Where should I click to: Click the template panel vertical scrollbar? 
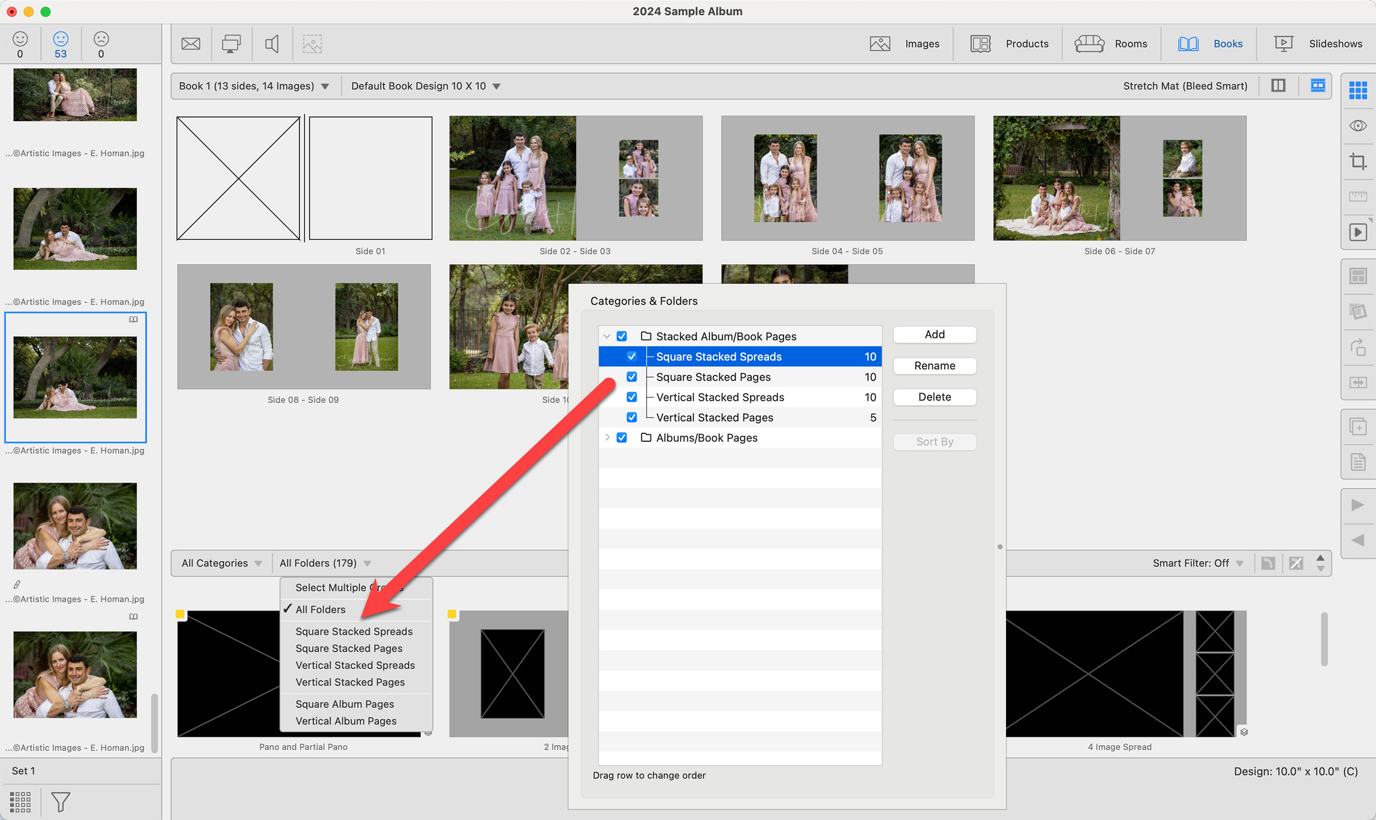[1324, 639]
